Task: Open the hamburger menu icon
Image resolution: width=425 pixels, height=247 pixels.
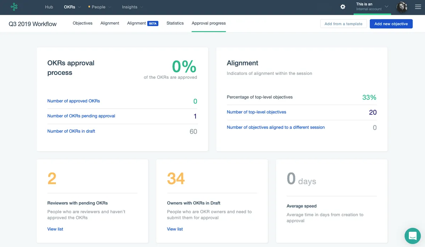Action: click(x=418, y=7)
